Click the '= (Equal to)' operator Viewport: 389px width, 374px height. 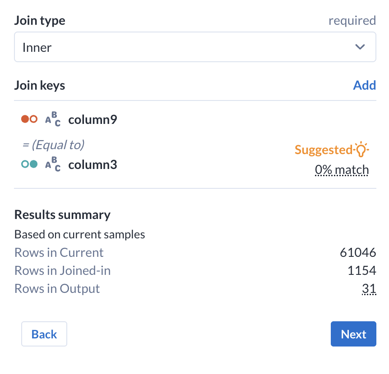coord(53,145)
